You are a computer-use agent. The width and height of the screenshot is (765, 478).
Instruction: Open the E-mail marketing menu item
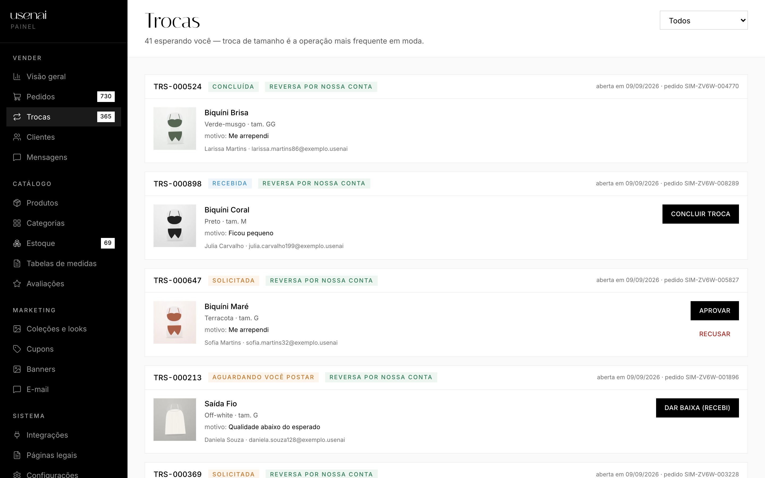coord(63,390)
